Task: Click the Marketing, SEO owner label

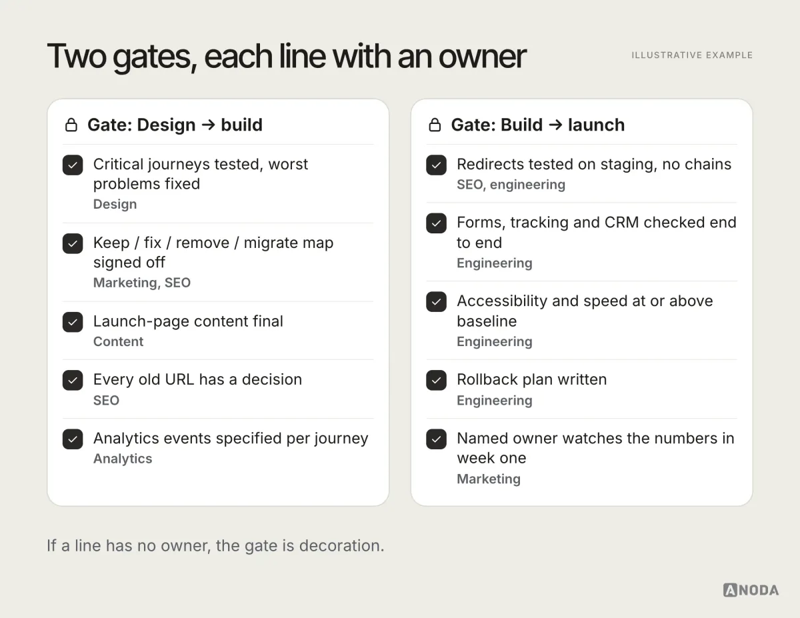Action: tap(142, 283)
